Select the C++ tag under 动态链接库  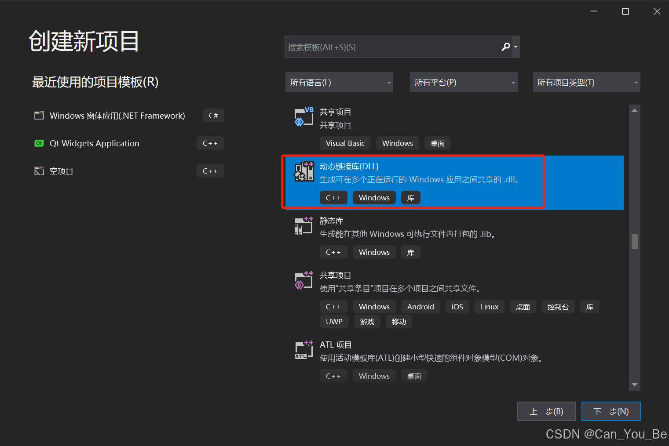pos(333,197)
